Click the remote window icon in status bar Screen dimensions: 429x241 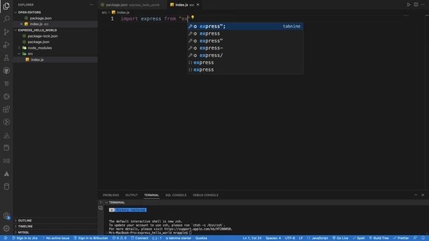(x=5, y=238)
